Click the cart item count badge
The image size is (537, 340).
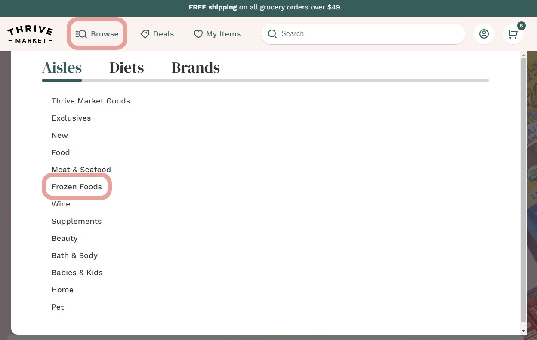pyautogui.click(x=521, y=26)
